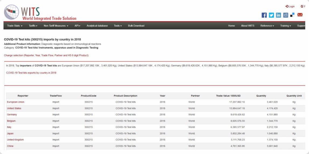
Task: Click page heading COVID-19 Test kits imports
Action: 42,39
